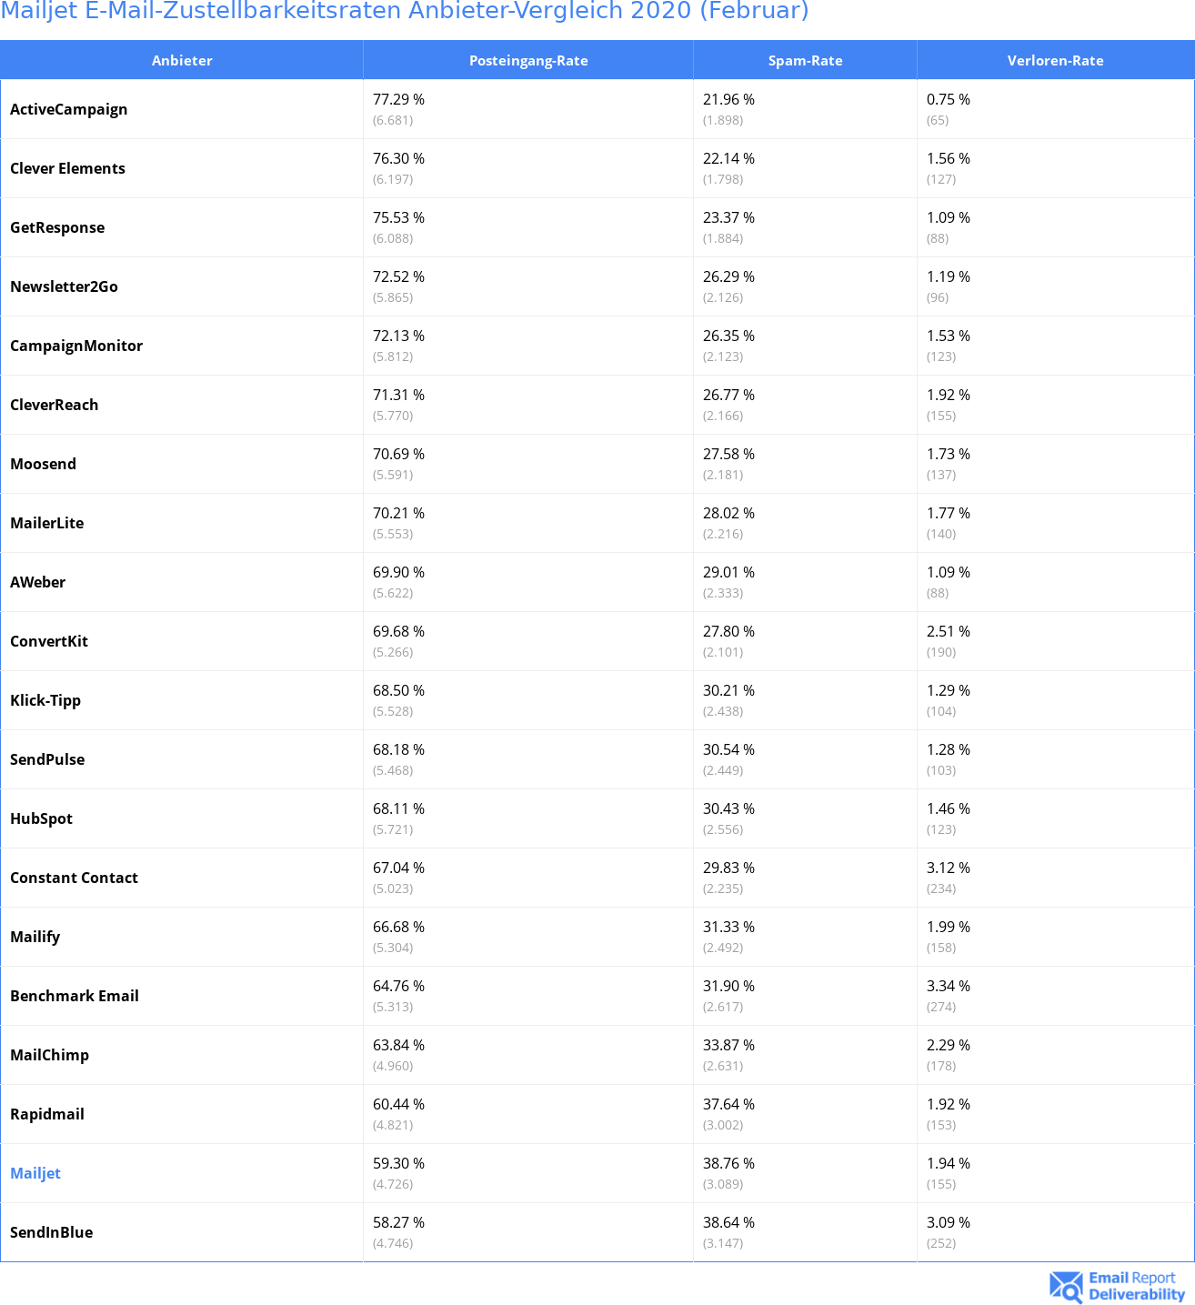The image size is (1195, 1305).
Task: Click the Email Report Deliverability logo icon
Action: [1066, 1287]
